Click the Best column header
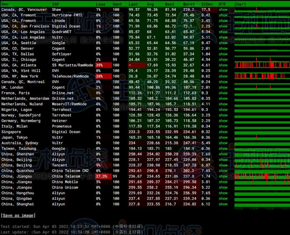Image resolution: width=290 pixels, height=235 pixels. tap(169, 4)
